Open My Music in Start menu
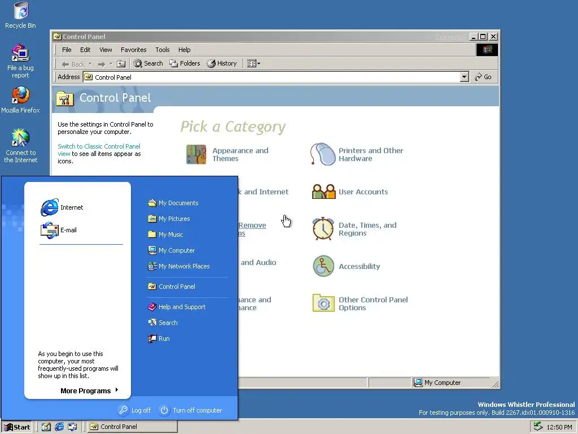 point(165,235)
